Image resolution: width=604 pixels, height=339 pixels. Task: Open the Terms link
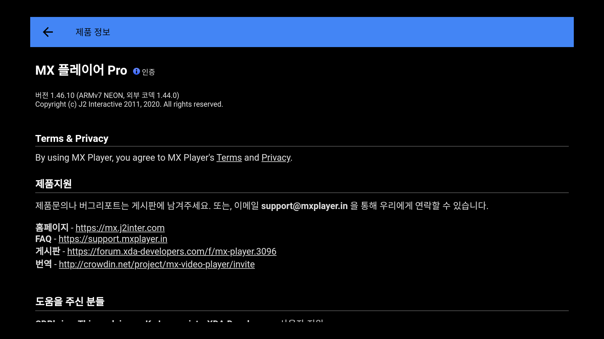pyautogui.click(x=229, y=158)
